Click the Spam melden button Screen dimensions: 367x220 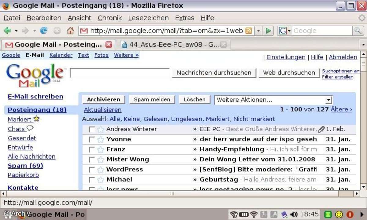click(x=152, y=100)
